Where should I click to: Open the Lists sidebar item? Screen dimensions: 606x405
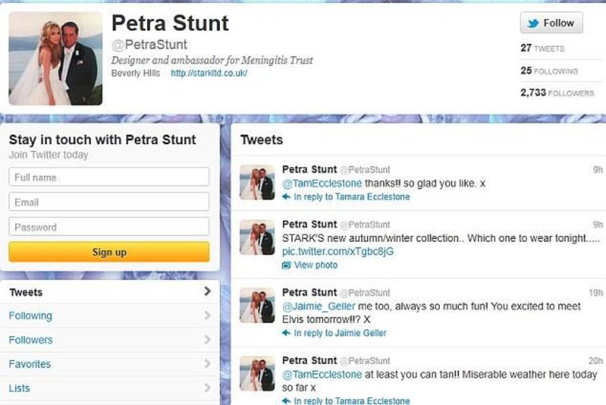coord(19,389)
